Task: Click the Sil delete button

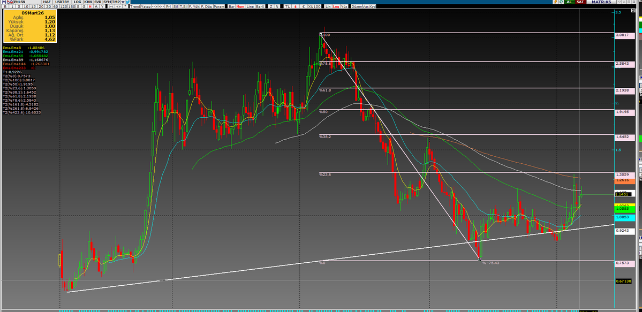Action: point(176,6)
